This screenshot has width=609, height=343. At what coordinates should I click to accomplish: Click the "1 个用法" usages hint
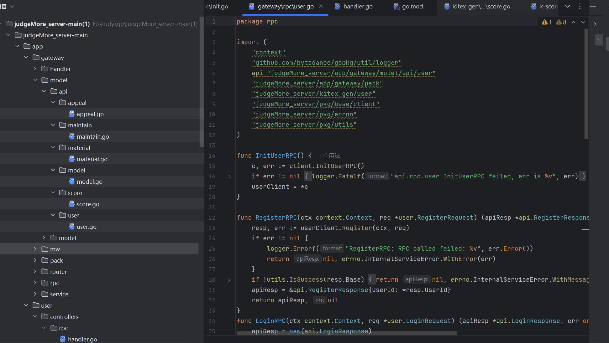[x=329, y=156]
